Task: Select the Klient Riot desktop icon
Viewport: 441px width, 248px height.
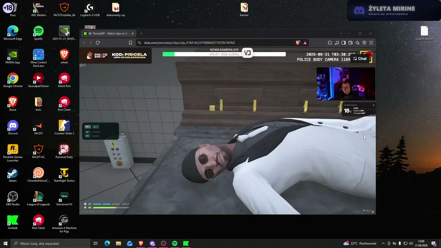Action: tap(64, 80)
